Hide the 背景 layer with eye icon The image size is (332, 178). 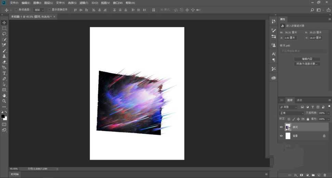pos(281,136)
